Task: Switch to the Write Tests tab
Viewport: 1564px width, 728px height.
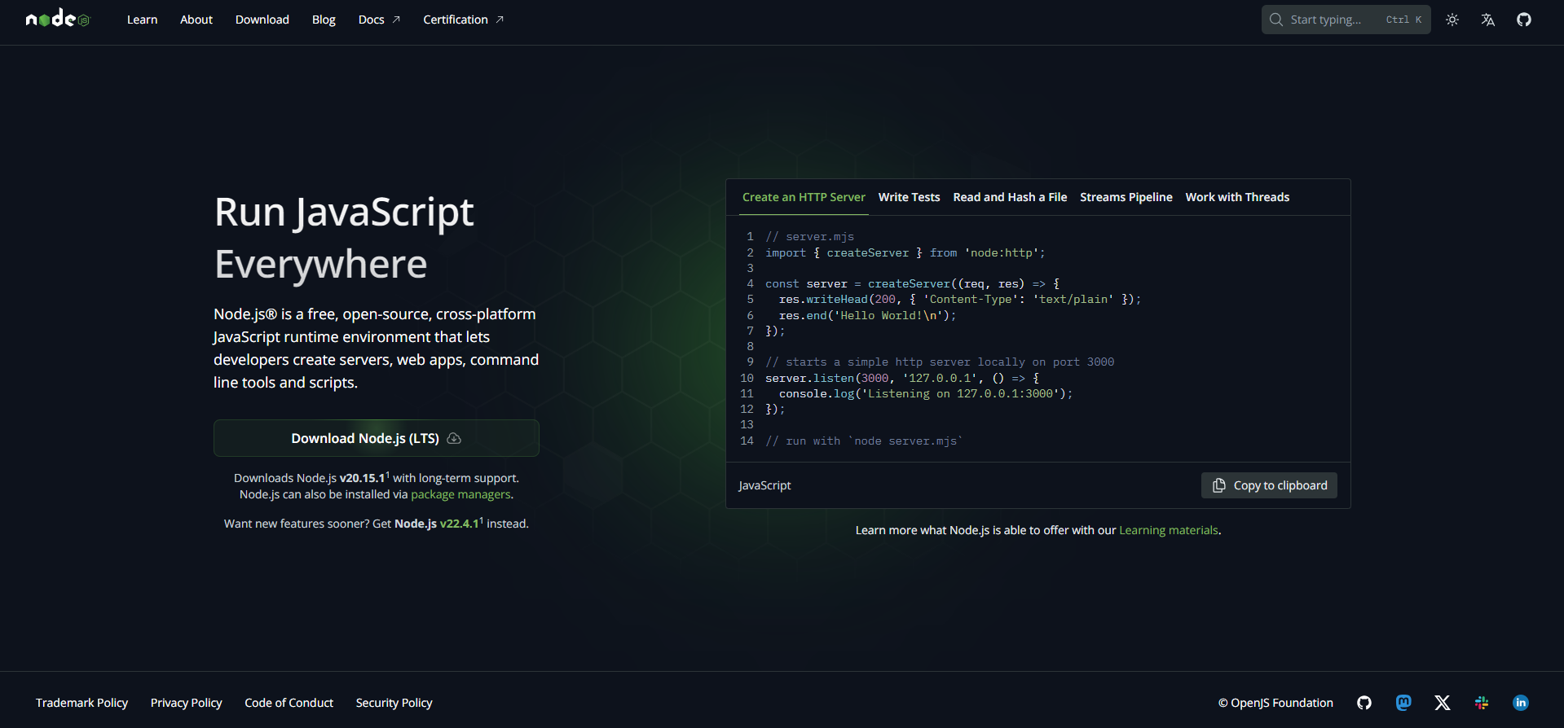Action: pos(909,197)
